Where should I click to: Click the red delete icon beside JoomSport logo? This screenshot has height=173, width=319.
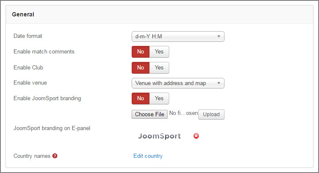tap(196, 136)
